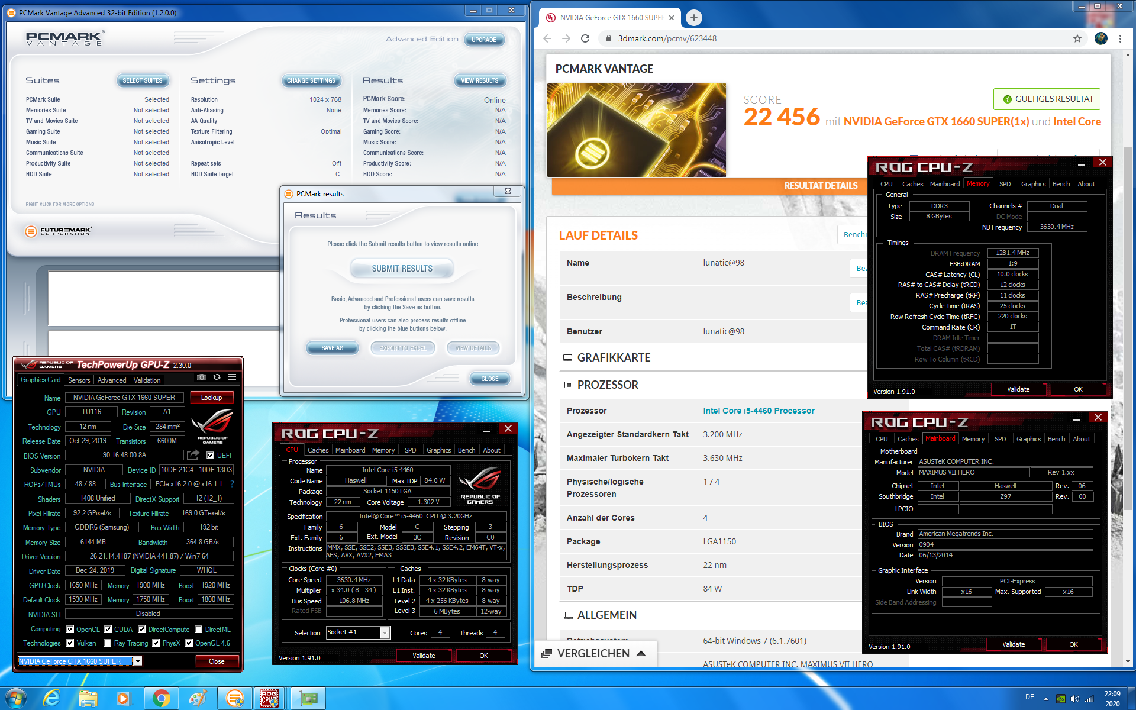Open the Advanced tab in GPU-Z
Screen dimensions: 1136x710
pyautogui.click(x=112, y=380)
